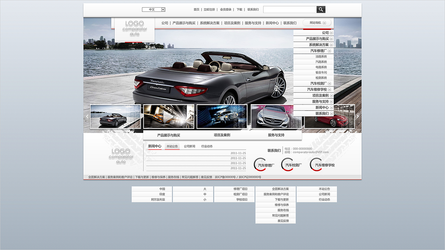Click the 全面解决方案 footer link

click(97, 177)
